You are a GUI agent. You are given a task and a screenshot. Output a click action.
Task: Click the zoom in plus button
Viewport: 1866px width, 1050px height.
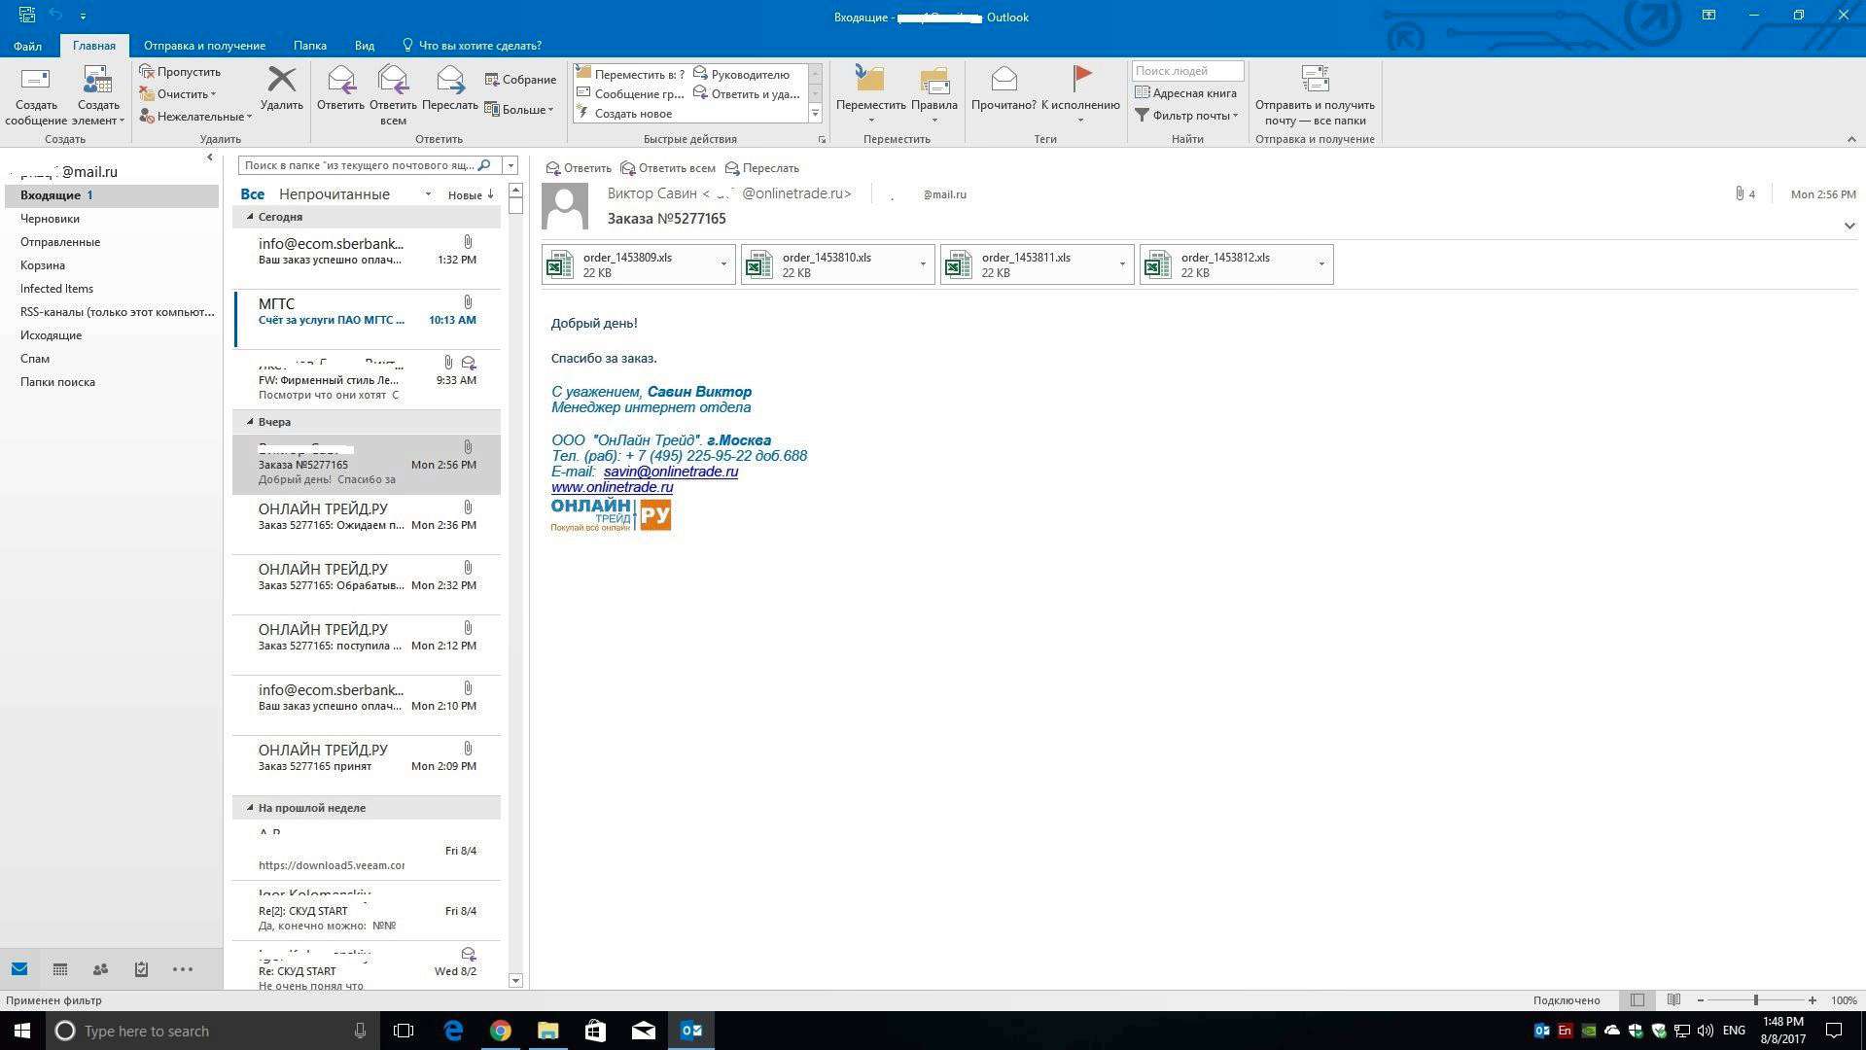[x=1812, y=1000]
